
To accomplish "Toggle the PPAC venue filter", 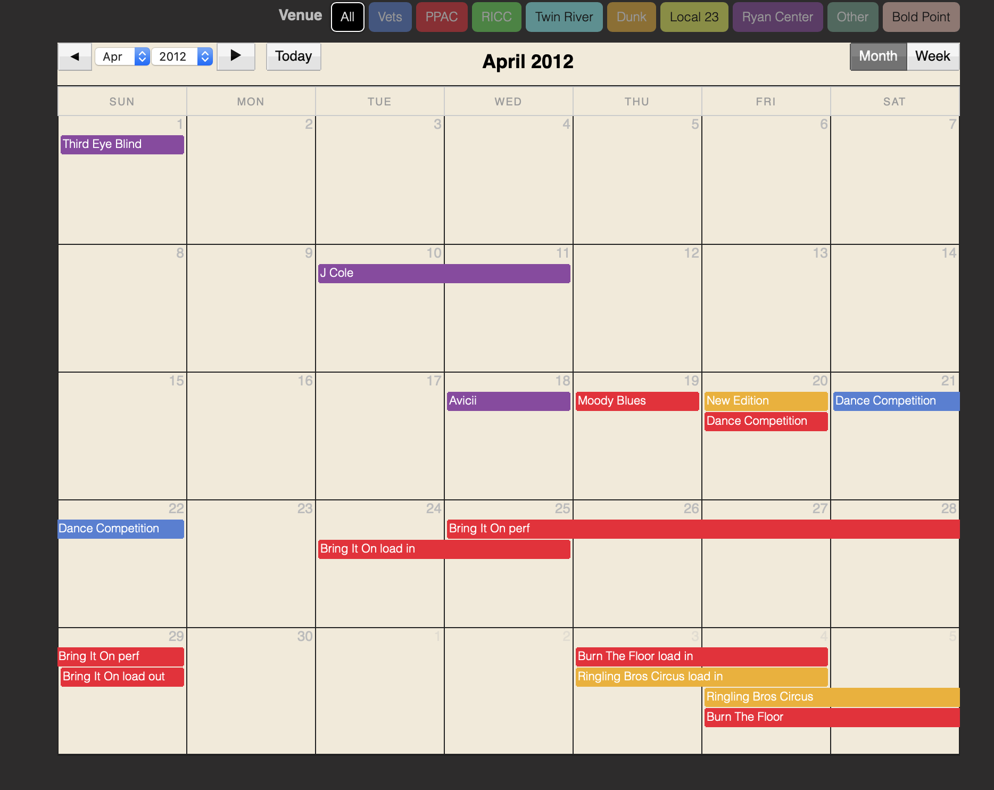I will [x=441, y=17].
